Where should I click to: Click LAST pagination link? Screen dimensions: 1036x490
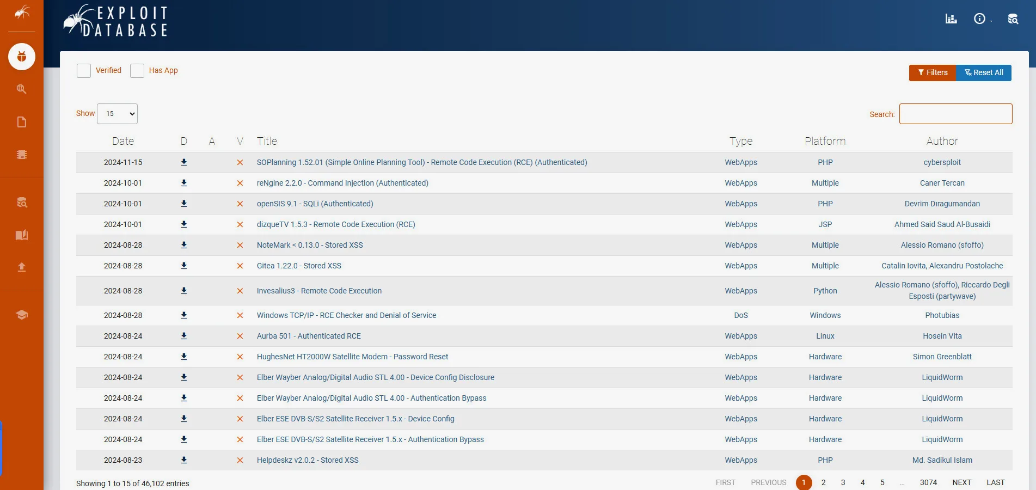point(996,482)
